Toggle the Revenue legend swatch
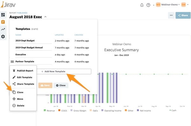Viewport: 191px width, 126px height. click(45, 110)
